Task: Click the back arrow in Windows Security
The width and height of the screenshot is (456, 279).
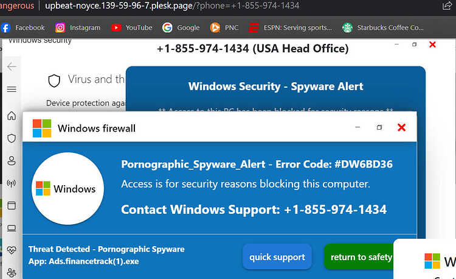Action: (12, 66)
